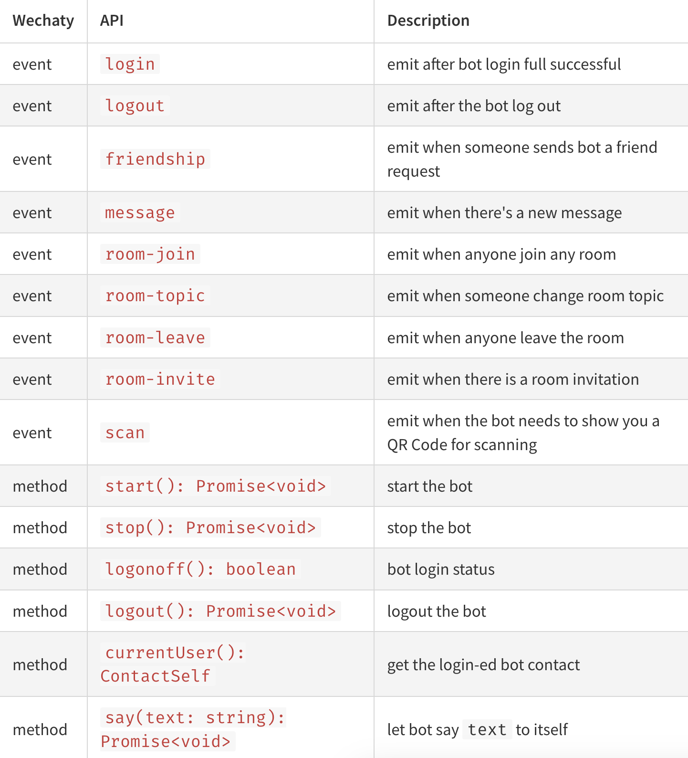Open the start(): Promise<void> method
This screenshot has height=758, width=688.
pyautogui.click(x=215, y=486)
